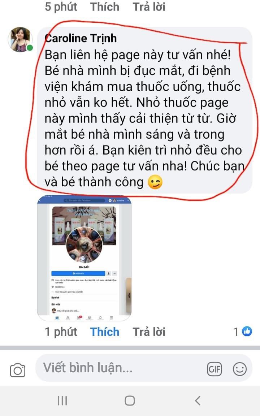The height and width of the screenshot is (416, 260).
Task: Toggle the blue Thích on Caroline's comment
Action: (x=104, y=332)
